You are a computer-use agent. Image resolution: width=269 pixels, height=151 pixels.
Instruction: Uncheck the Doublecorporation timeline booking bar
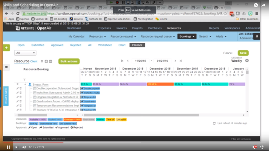pos(82,88)
